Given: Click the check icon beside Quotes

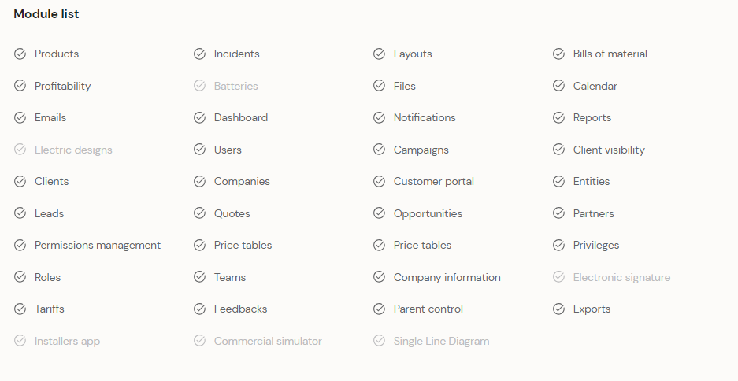Looking at the screenshot, I should tap(199, 213).
